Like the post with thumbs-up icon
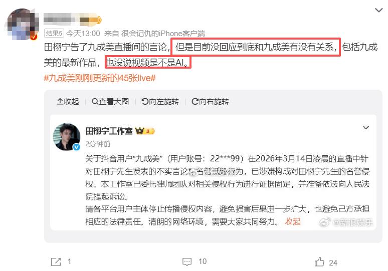388x271 pixels. point(319,261)
